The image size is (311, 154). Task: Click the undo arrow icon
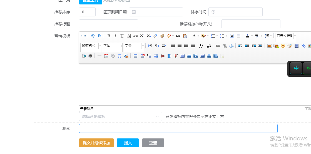click(x=93, y=36)
